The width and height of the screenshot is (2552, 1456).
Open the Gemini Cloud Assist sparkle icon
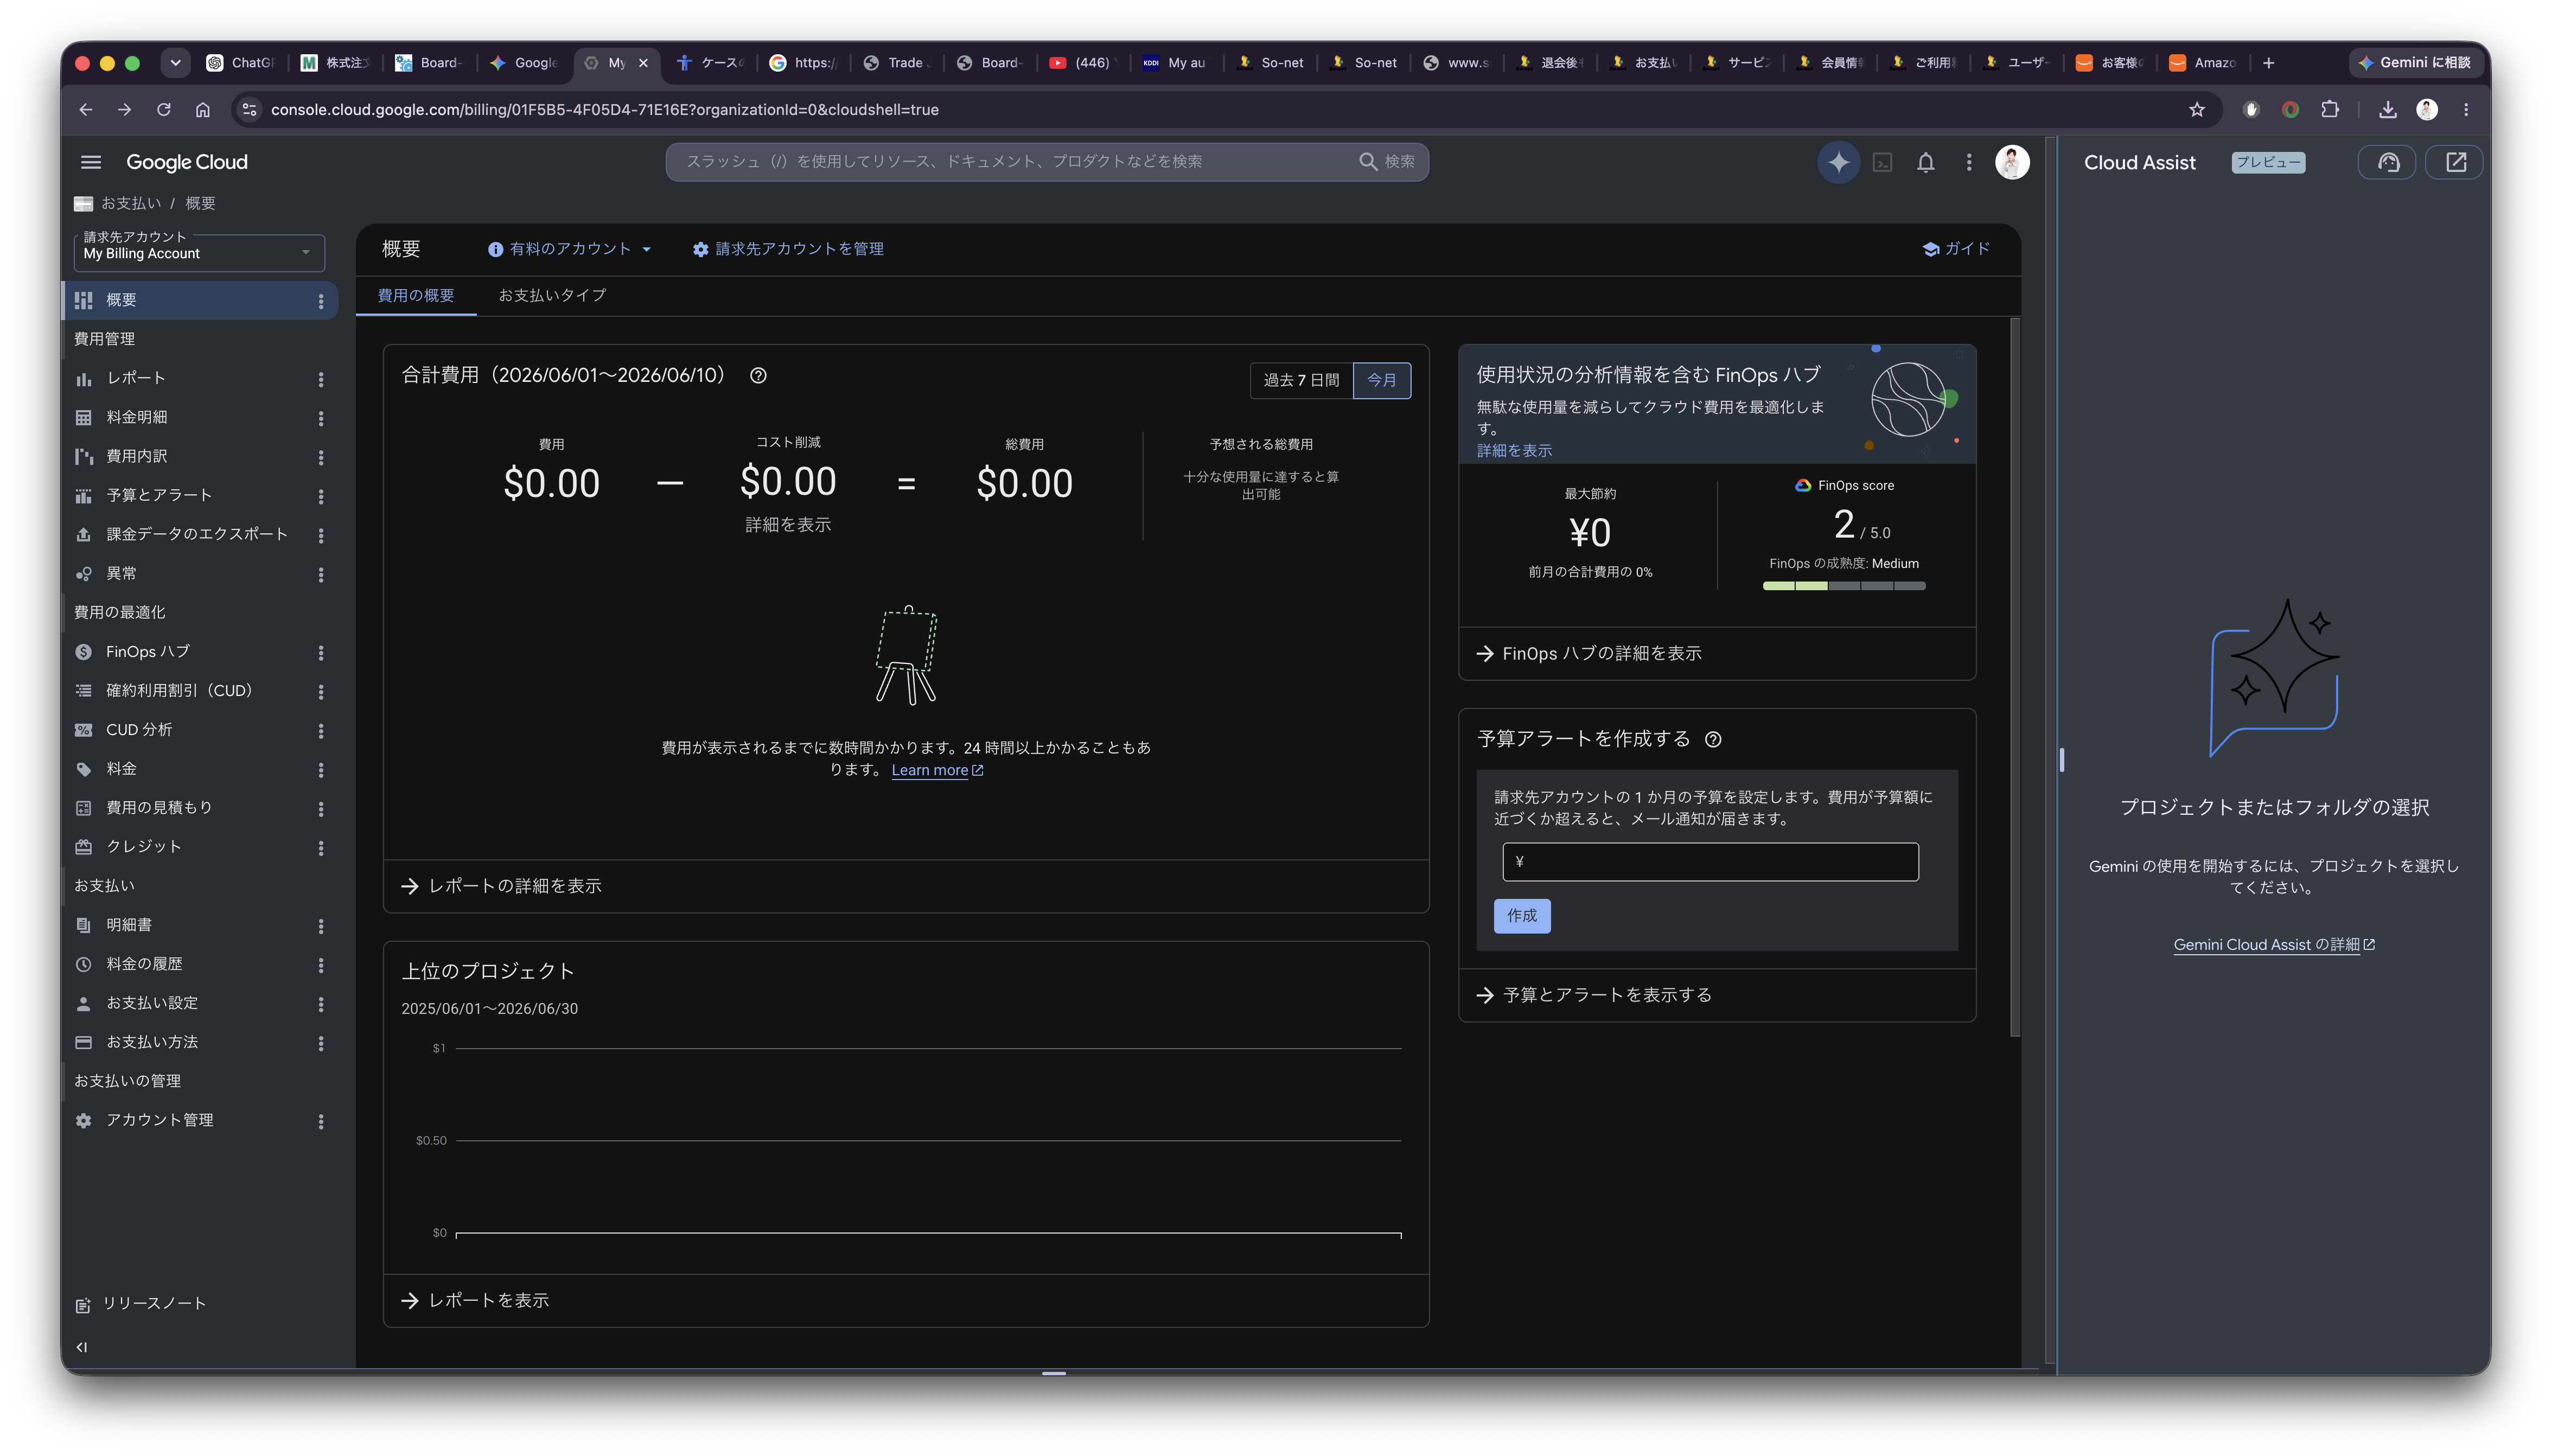(1838, 162)
